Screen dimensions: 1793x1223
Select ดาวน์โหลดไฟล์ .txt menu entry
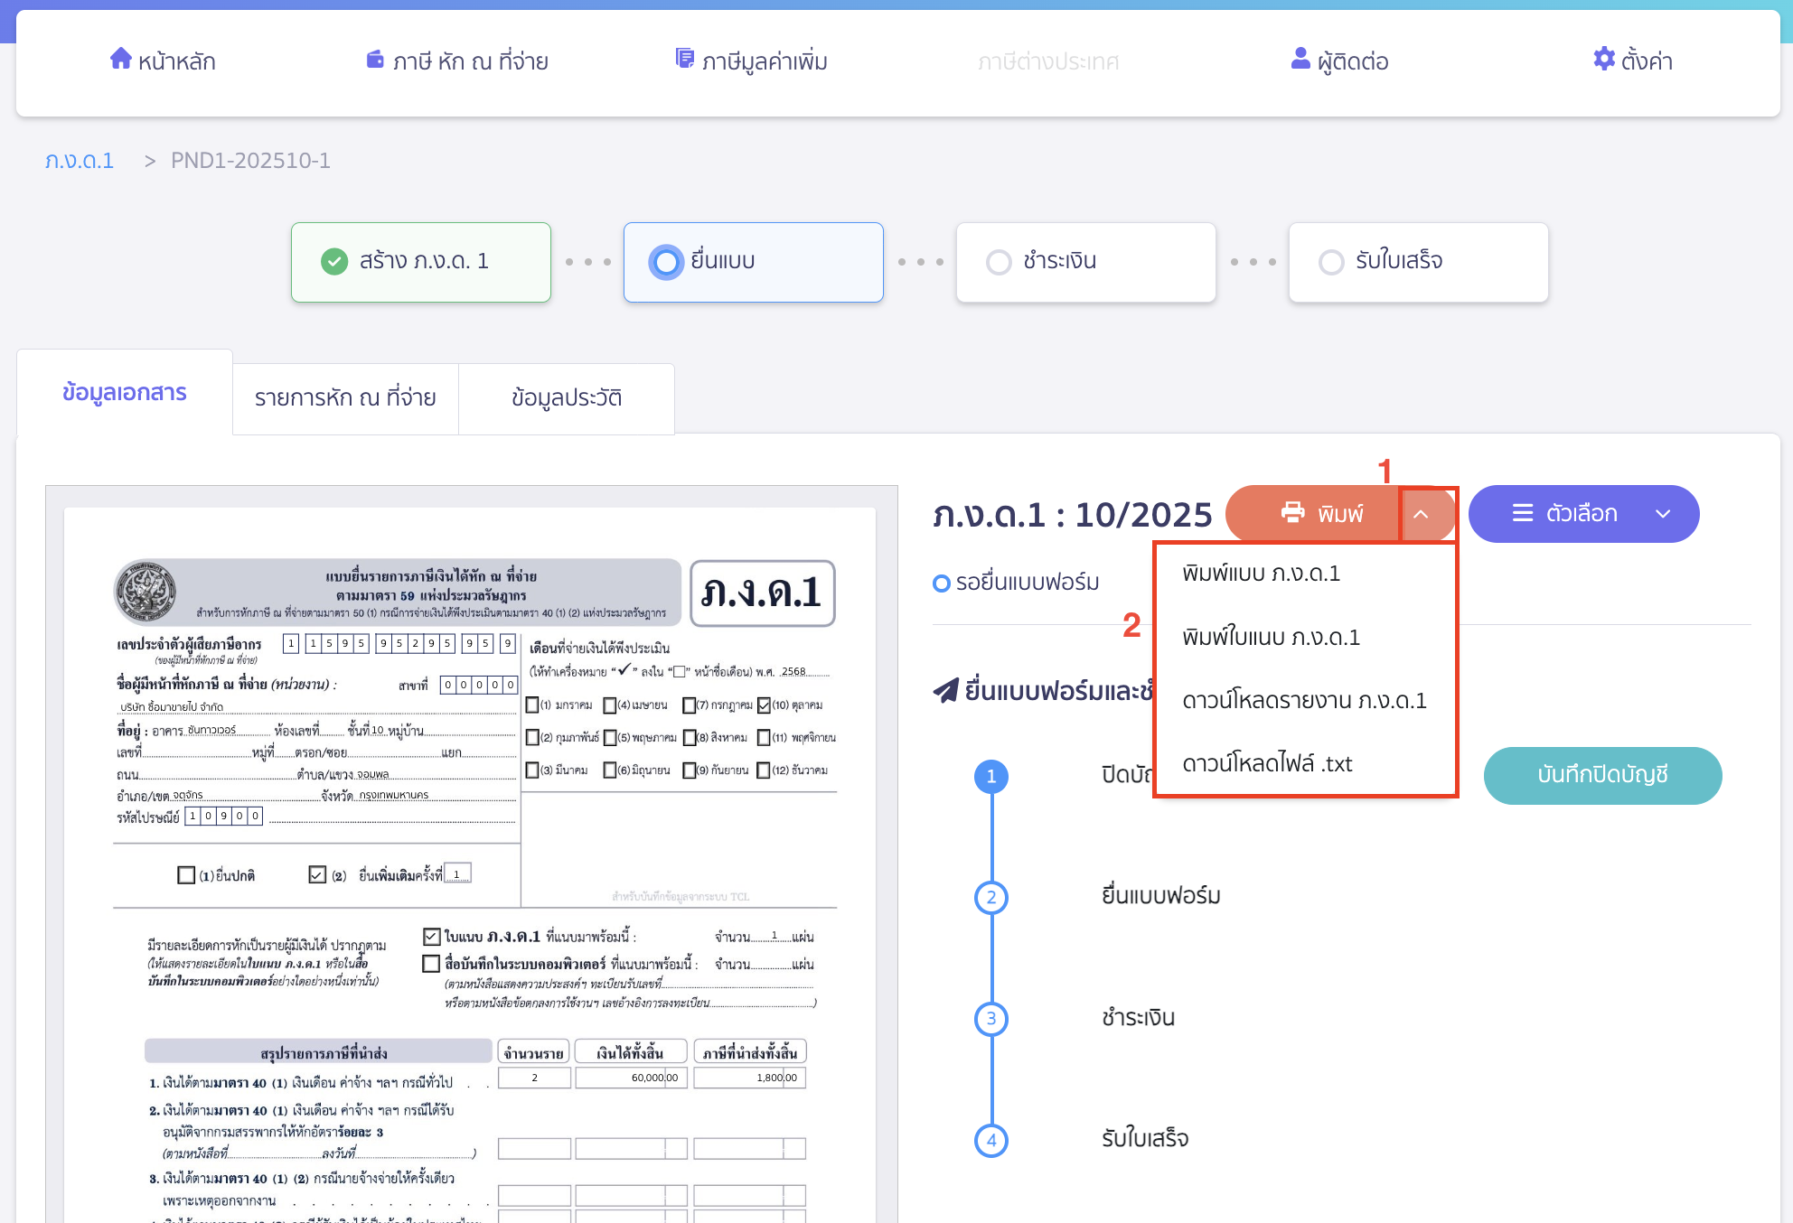tap(1267, 763)
